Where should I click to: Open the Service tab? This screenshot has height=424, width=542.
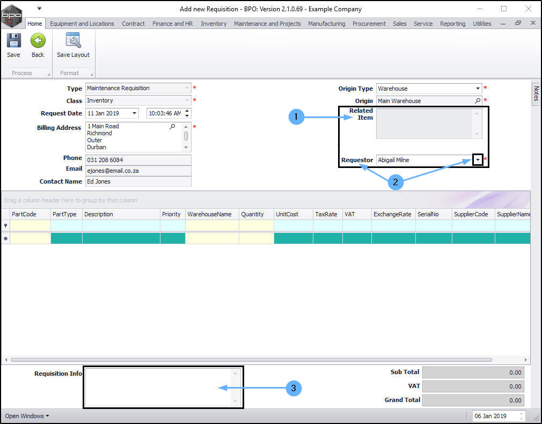pyautogui.click(x=423, y=24)
